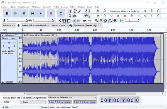Start playback with the Play button
Viewport: 167px width, 109px height.
coord(16,13)
